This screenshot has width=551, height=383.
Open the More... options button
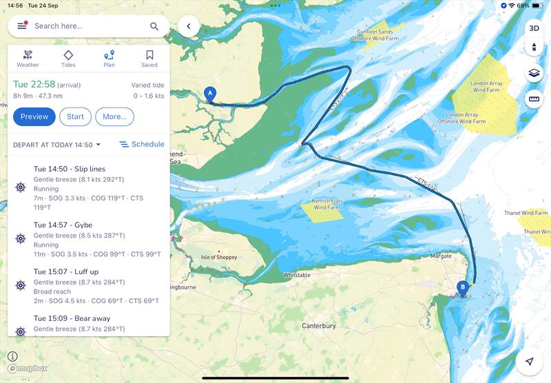tap(114, 116)
